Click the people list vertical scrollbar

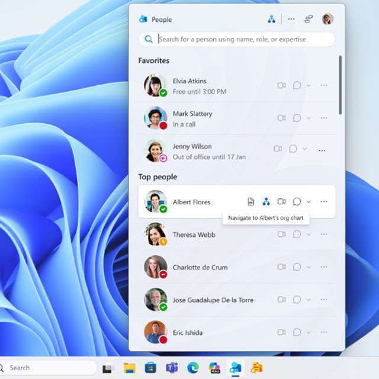point(340,86)
